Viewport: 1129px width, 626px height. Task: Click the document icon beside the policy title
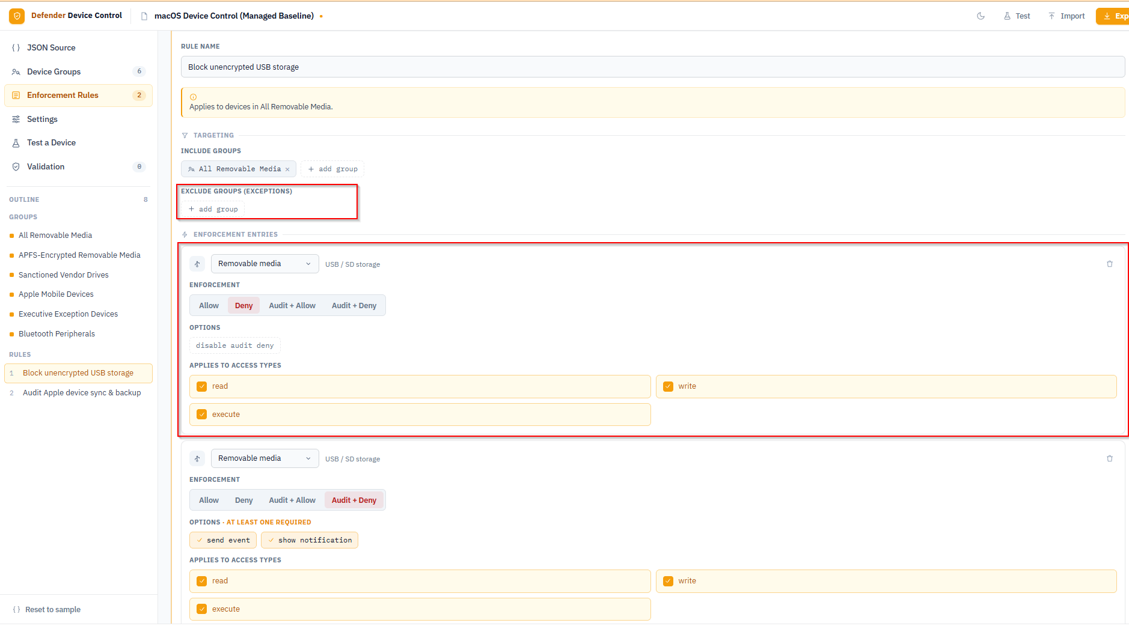[144, 16]
